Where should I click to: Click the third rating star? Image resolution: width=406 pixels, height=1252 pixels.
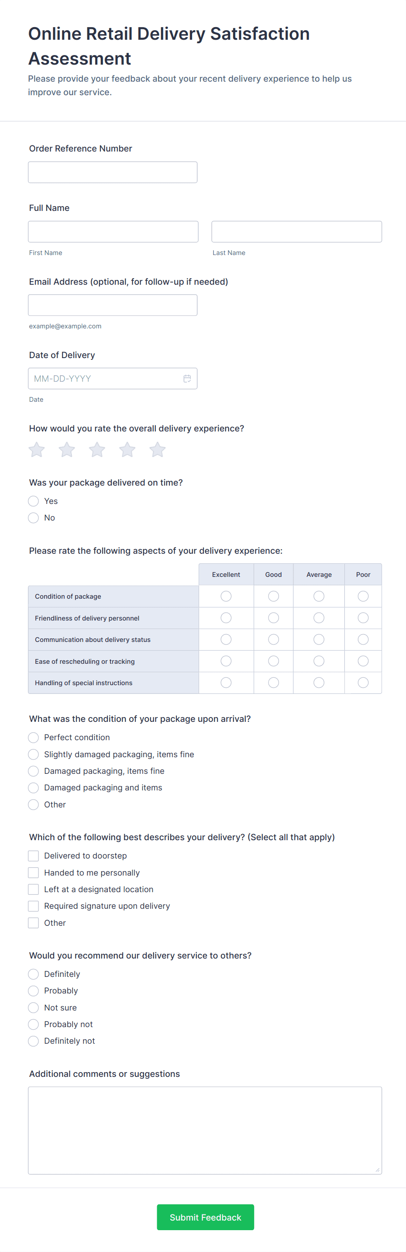coord(97,449)
